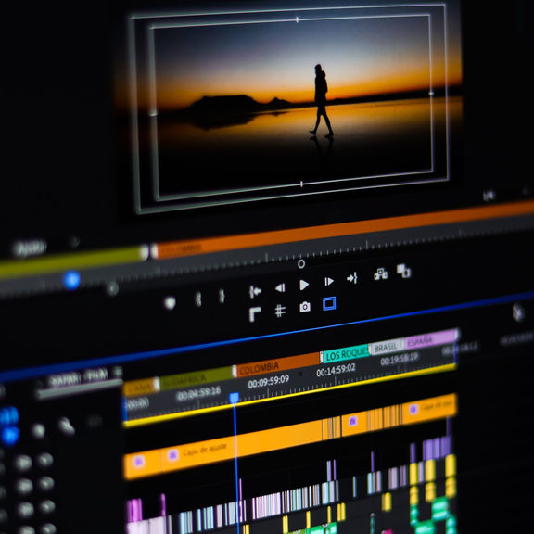
Task: Click the blue timeline playhead handle
Action: 234,398
